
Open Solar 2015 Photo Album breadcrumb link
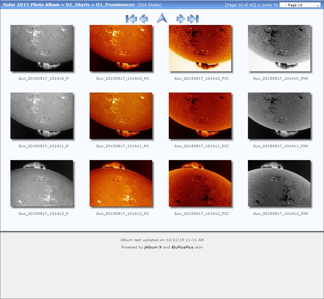(31, 5)
